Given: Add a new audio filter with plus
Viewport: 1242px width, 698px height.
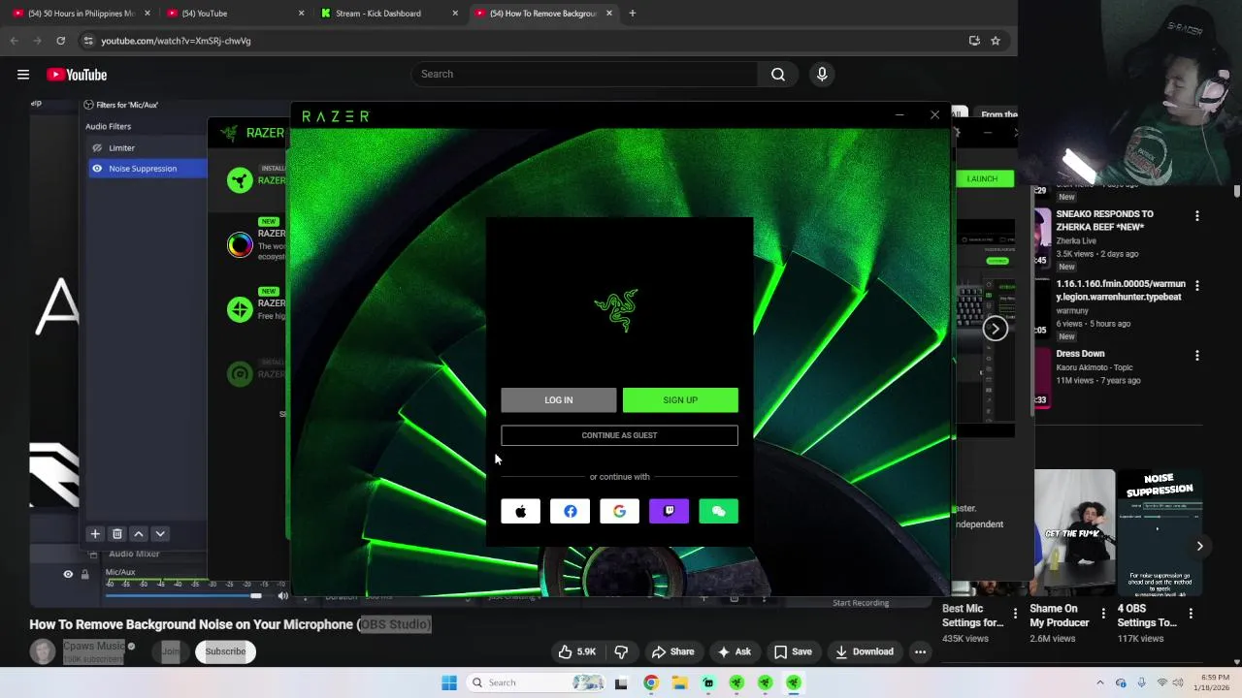Looking at the screenshot, I should click(x=95, y=534).
